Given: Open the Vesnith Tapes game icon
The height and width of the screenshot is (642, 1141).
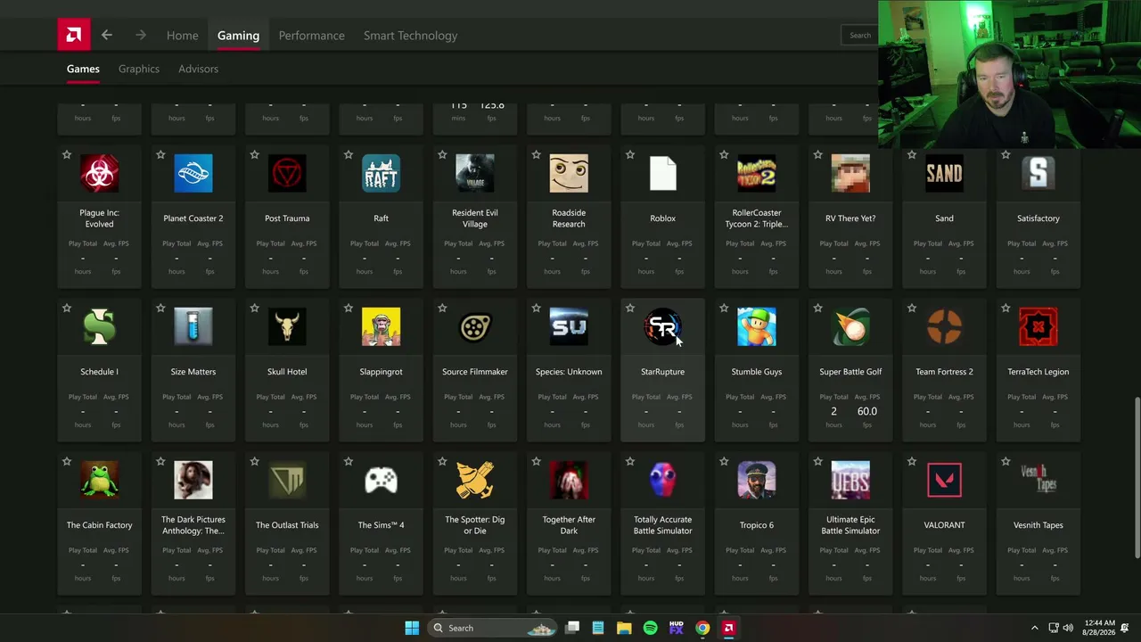Looking at the screenshot, I should (x=1038, y=480).
